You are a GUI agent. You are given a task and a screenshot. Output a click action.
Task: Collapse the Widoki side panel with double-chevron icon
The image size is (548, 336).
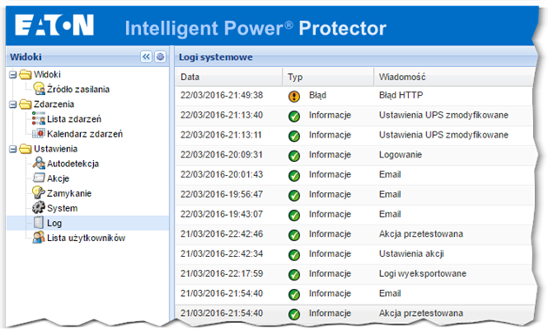click(146, 57)
